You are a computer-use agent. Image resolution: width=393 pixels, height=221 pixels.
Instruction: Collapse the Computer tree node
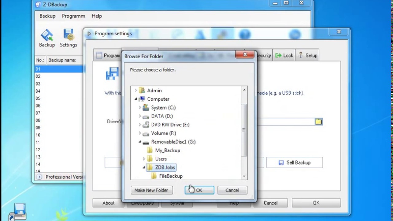(136, 99)
